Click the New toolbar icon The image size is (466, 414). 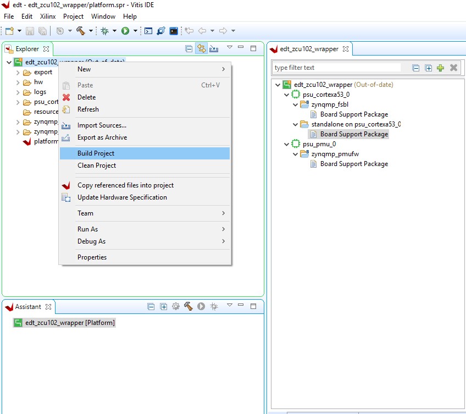click(9, 31)
